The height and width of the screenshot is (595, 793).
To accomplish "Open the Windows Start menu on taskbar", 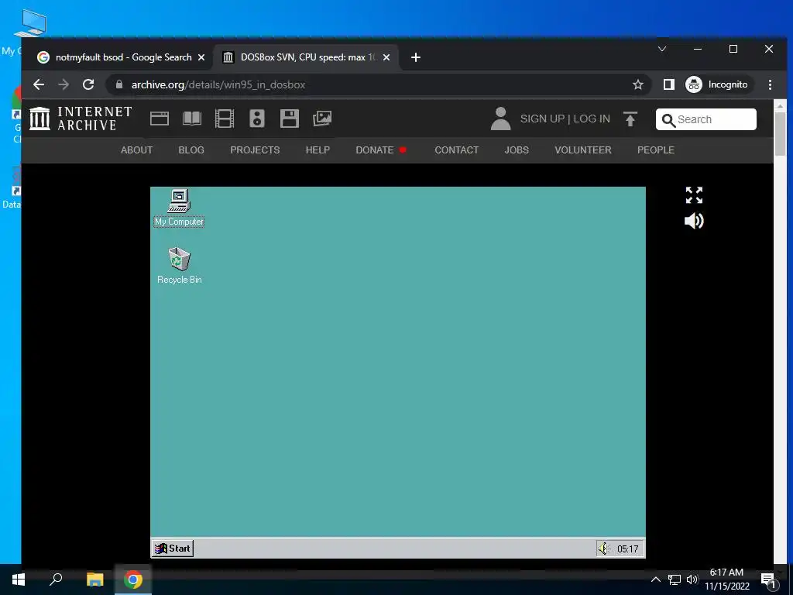I will pyautogui.click(x=19, y=580).
